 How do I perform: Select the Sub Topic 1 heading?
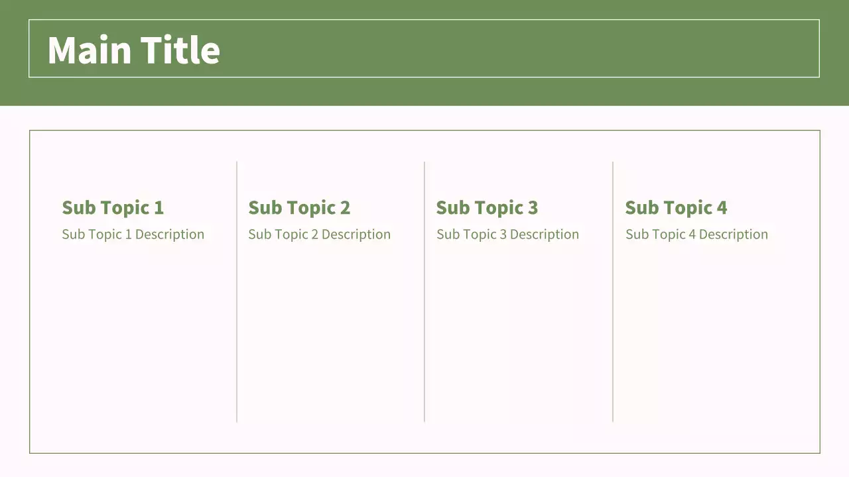pyautogui.click(x=113, y=207)
